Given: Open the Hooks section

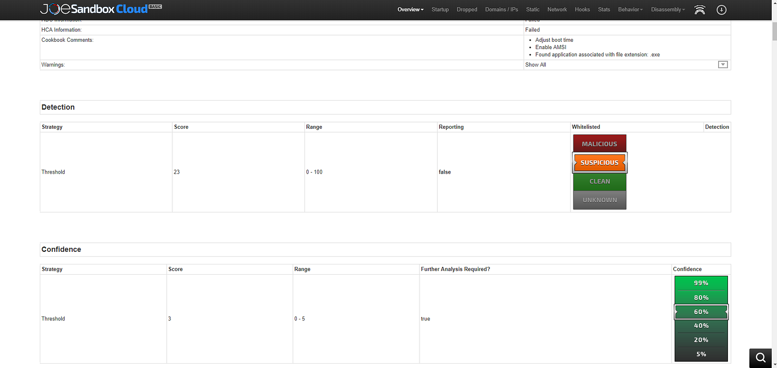Looking at the screenshot, I should [582, 10].
